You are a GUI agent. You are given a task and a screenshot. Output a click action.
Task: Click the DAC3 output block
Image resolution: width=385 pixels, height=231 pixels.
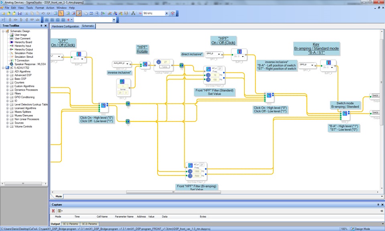[x=375, y=96]
